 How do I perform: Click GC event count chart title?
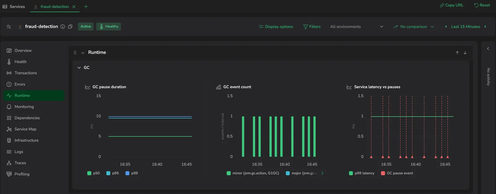pos(237,87)
